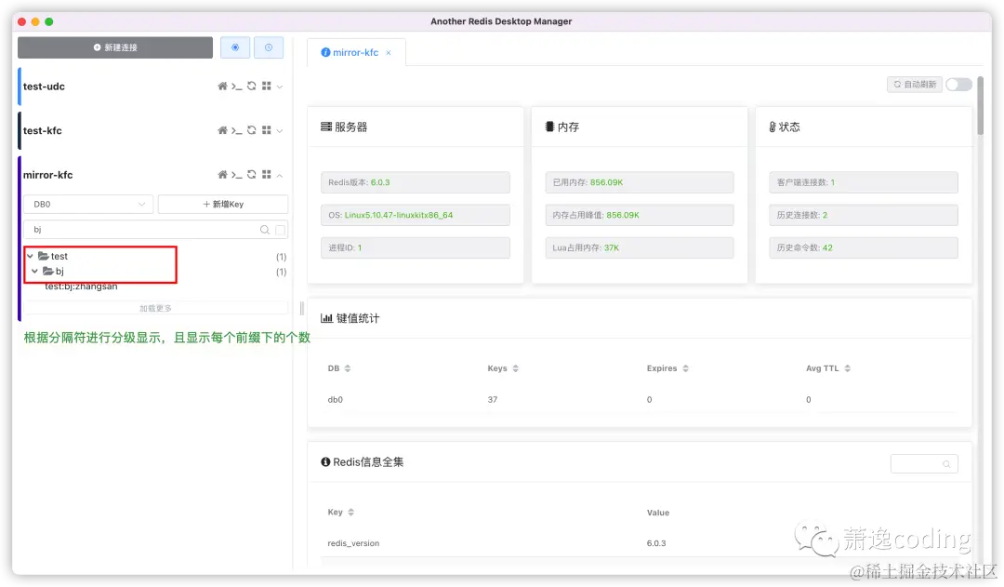This screenshot has width=1004, height=587.
Task: Click the 新建连接 new connection button
Action: point(115,47)
